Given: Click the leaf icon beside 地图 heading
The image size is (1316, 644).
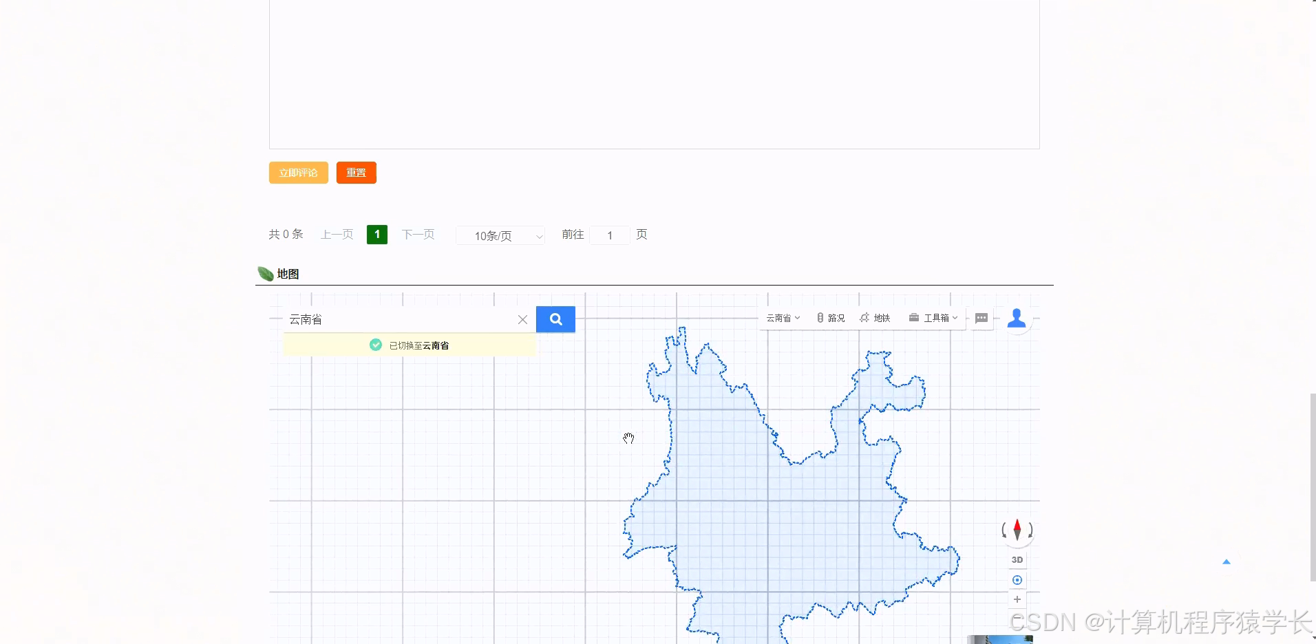Looking at the screenshot, I should [265, 274].
